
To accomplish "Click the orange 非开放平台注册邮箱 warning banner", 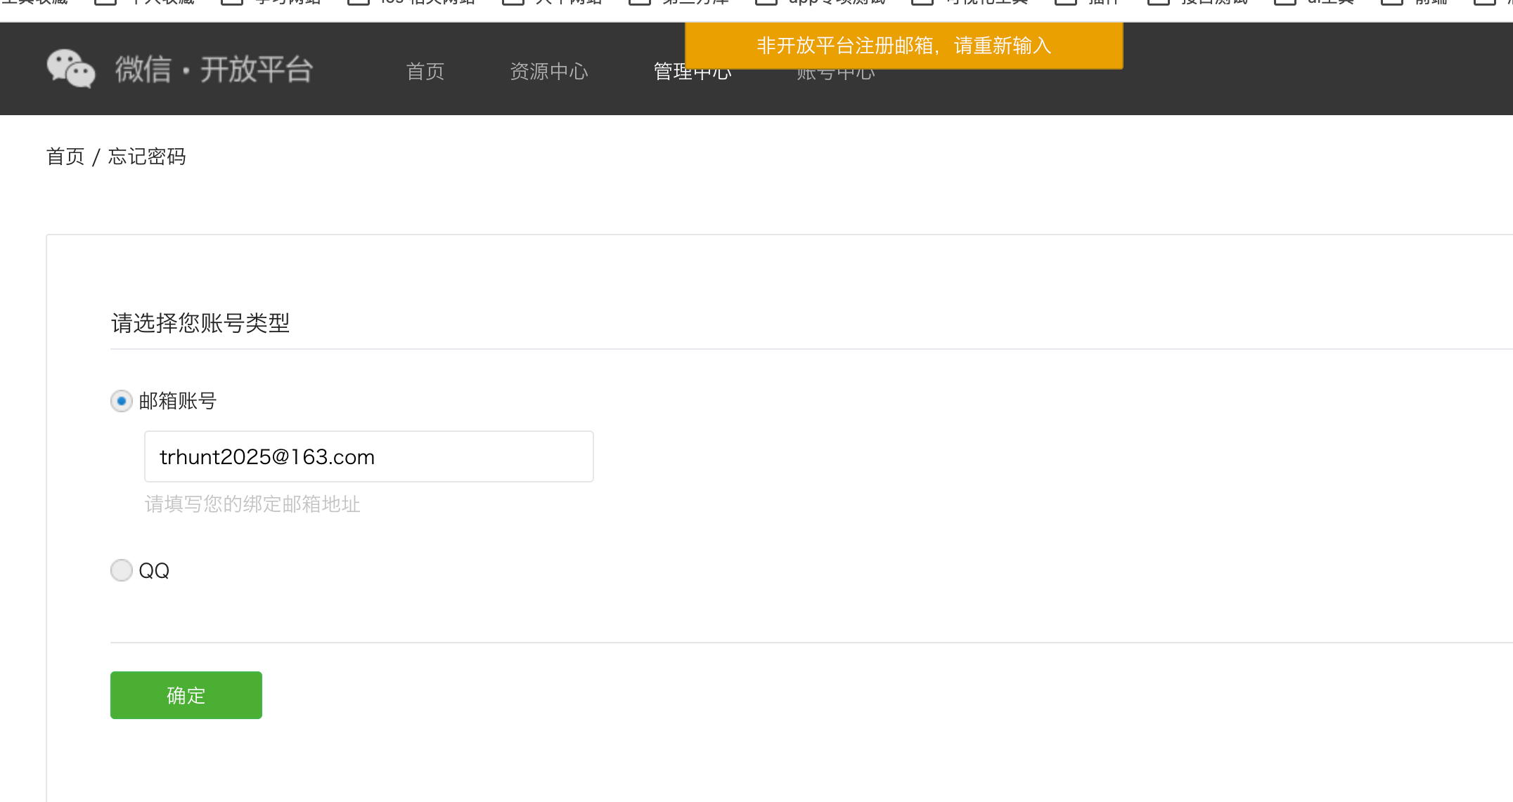I will [903, 46].
